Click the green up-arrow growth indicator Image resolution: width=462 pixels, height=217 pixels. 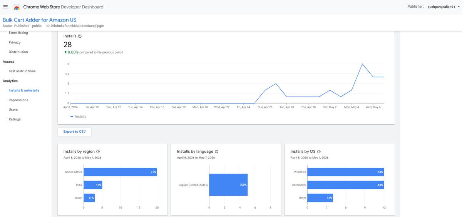tap(65, 52)
